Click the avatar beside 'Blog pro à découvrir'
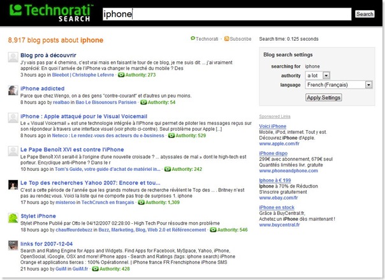The height and width of the screenshot is (280, 385). pos(13,57)
